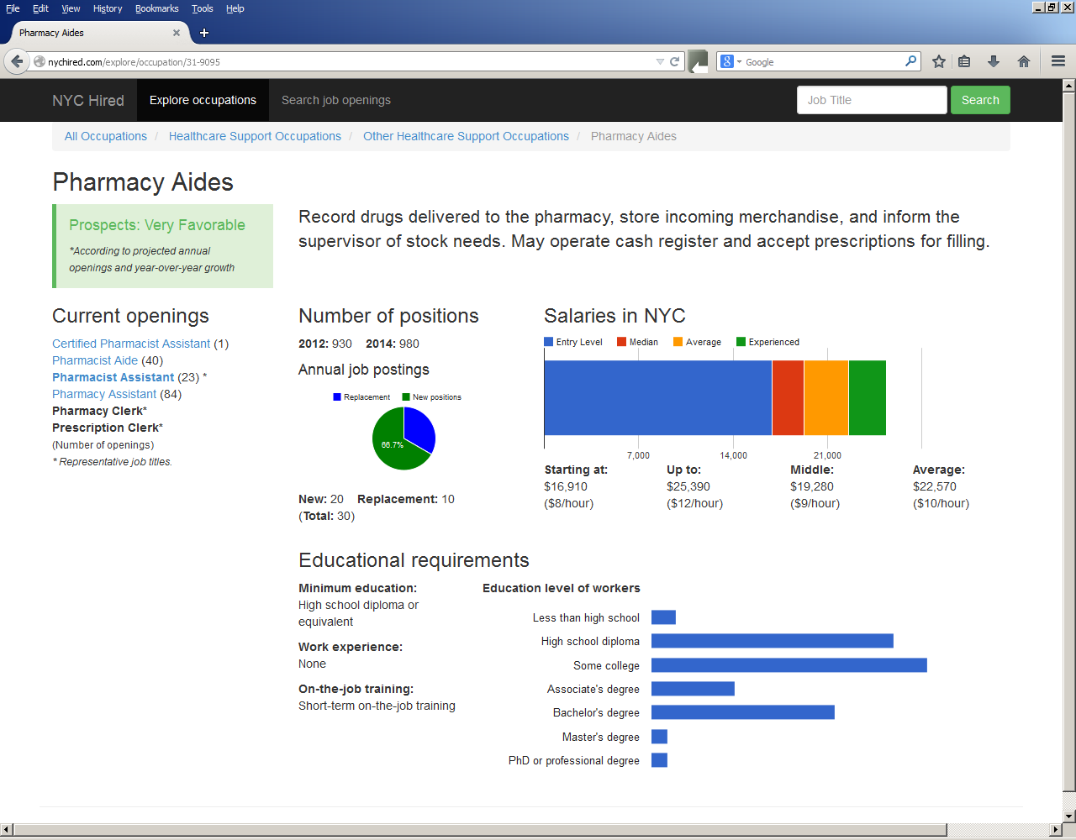The image size is (1076, 840).
Task: Go to Healthcare Support Occupations breadcrumb
Action: (x=255, y=136)
